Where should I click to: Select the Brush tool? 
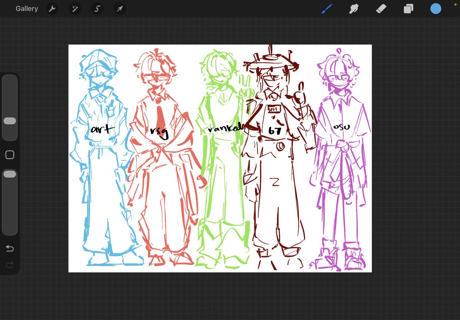[x=326, y=8]
